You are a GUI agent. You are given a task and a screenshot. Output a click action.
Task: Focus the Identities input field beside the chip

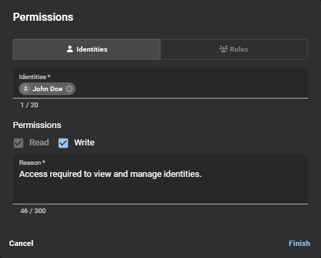click(x=192, y=89)
